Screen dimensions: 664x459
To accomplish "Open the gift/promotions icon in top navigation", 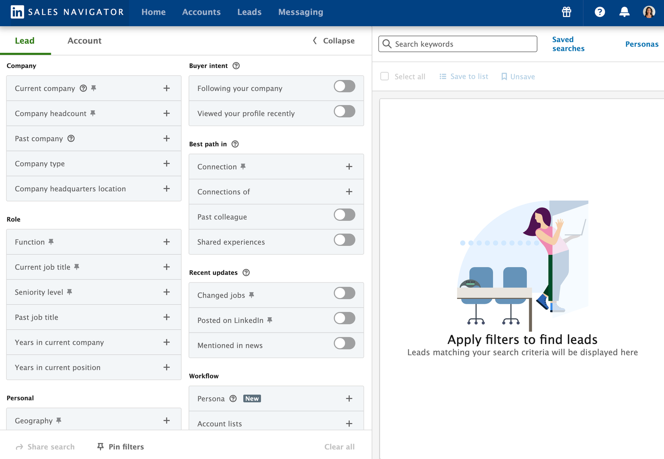I will (566, 12).
